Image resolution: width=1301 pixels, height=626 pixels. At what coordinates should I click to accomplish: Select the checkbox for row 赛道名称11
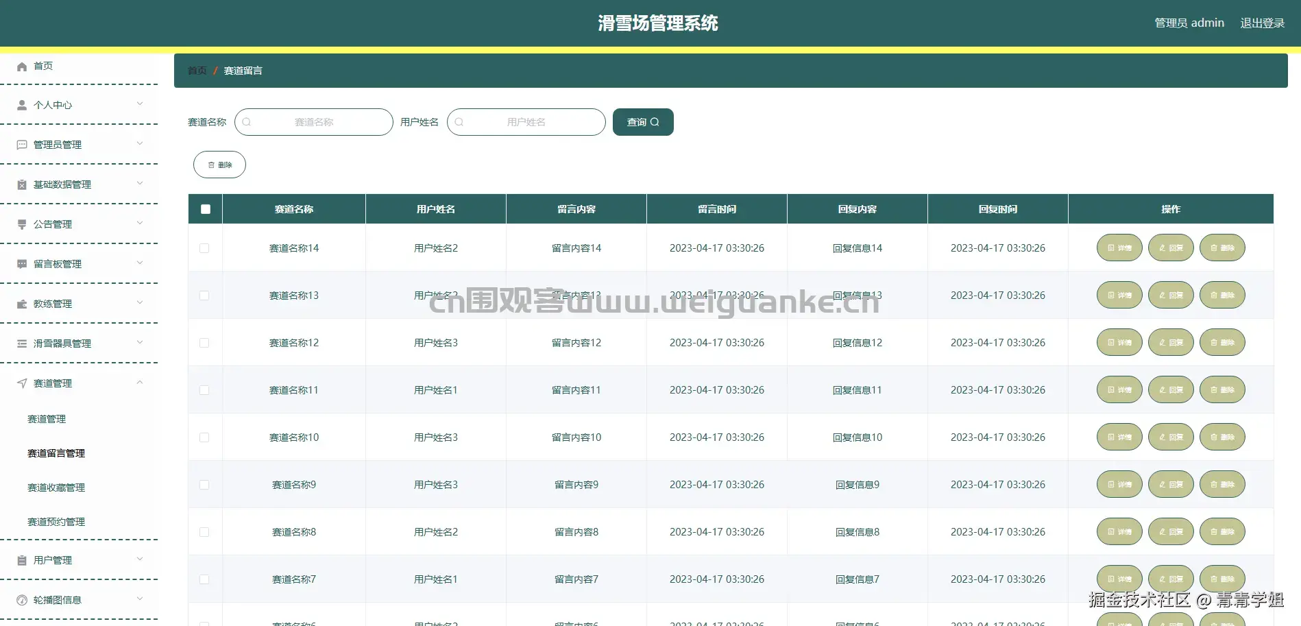pyautogui.click(x=204, y=390)
